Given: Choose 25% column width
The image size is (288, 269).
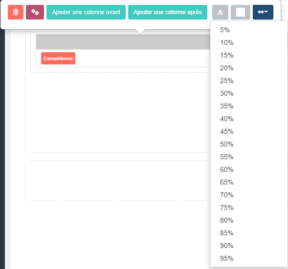Looking at the screenshot, I should 249,81.
